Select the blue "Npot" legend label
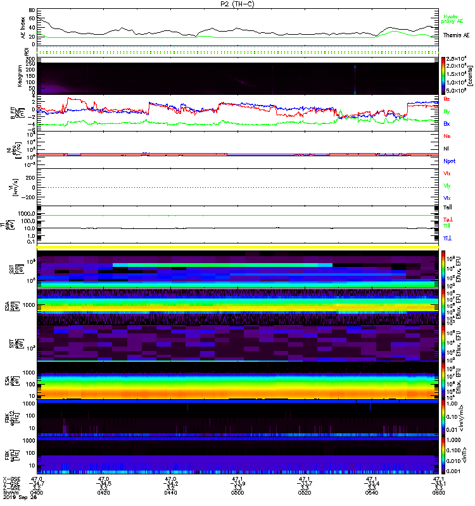 point(449,161)
